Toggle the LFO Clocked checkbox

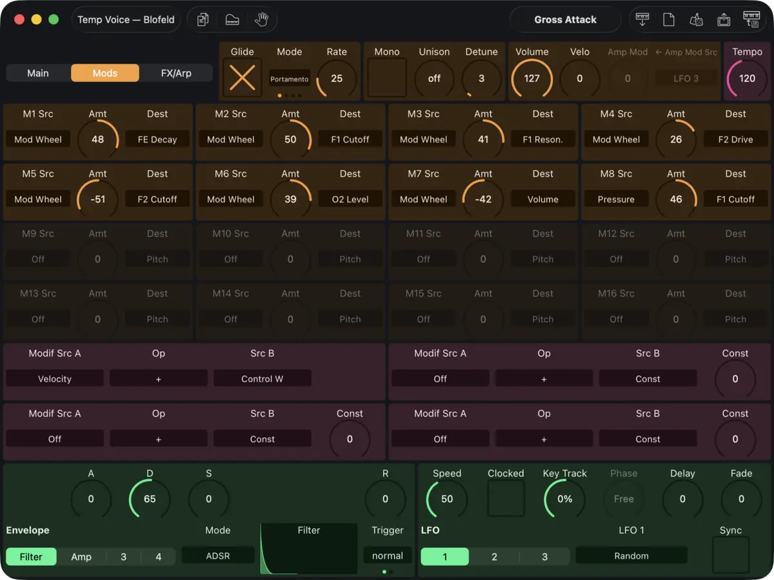point(506,498)
